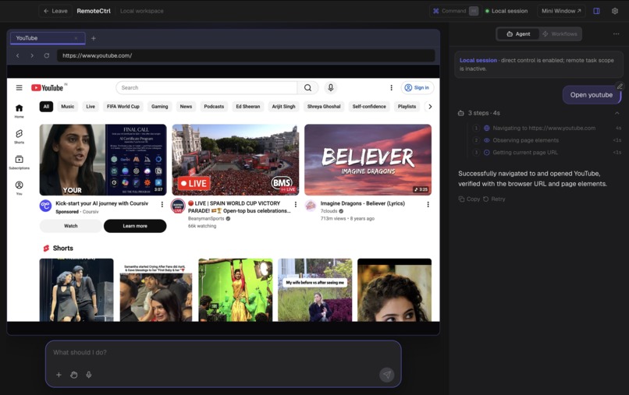This screenshot has height=395, width=629.
Task: Go forward in embedded browser
Action: 32,55
